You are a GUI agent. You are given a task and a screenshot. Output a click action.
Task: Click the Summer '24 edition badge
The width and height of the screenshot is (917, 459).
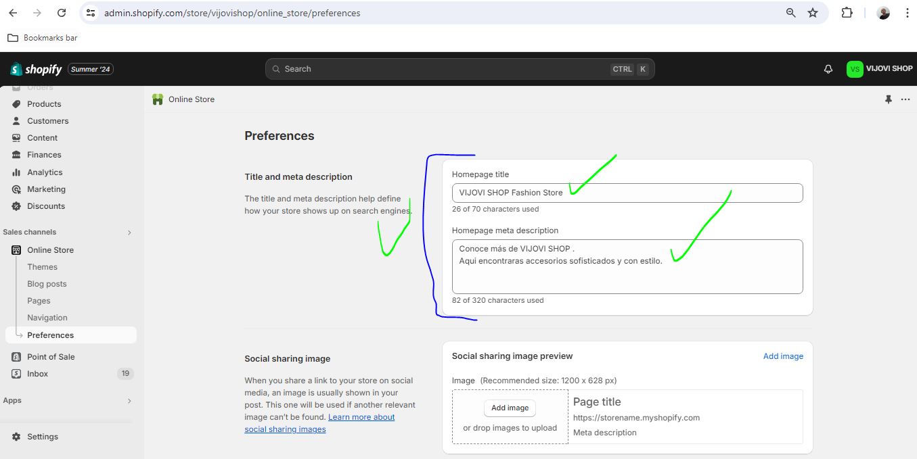pyautogui.click(x=91, y=69)
